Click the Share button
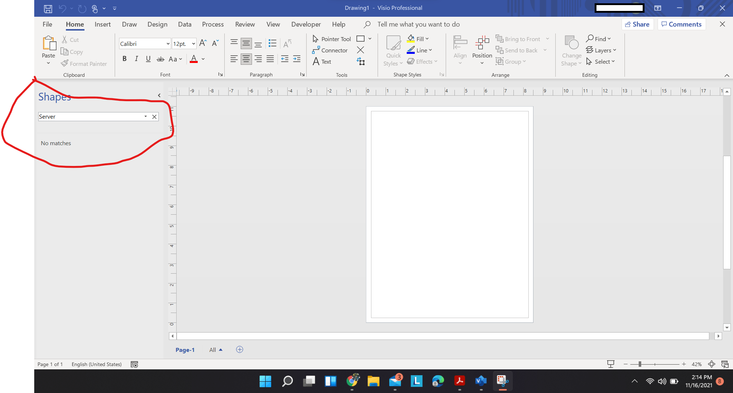733x393 pixels. click(637, 24)
